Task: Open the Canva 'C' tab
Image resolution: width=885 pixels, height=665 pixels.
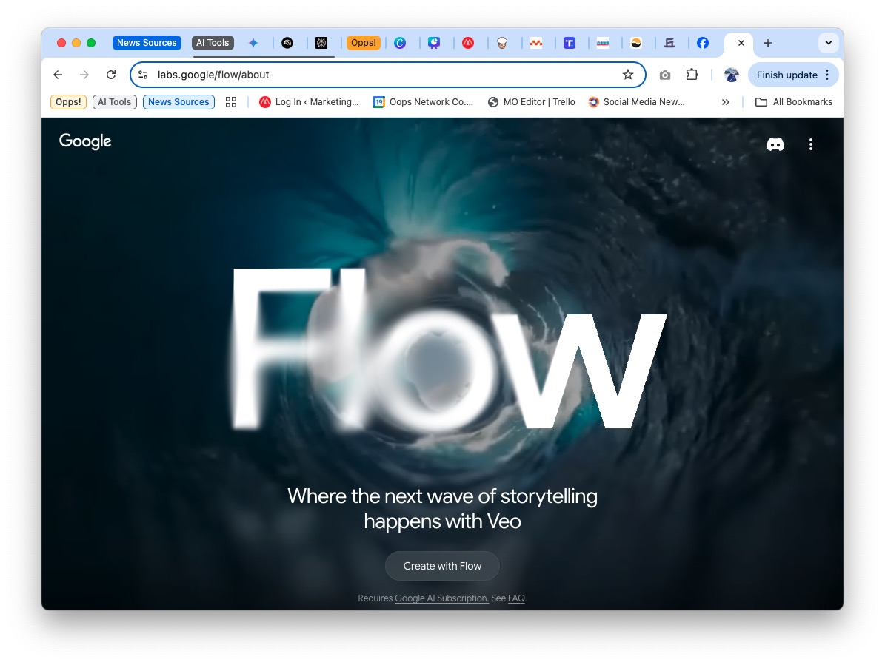Action: pyautogui.click(x=400, y=43)
